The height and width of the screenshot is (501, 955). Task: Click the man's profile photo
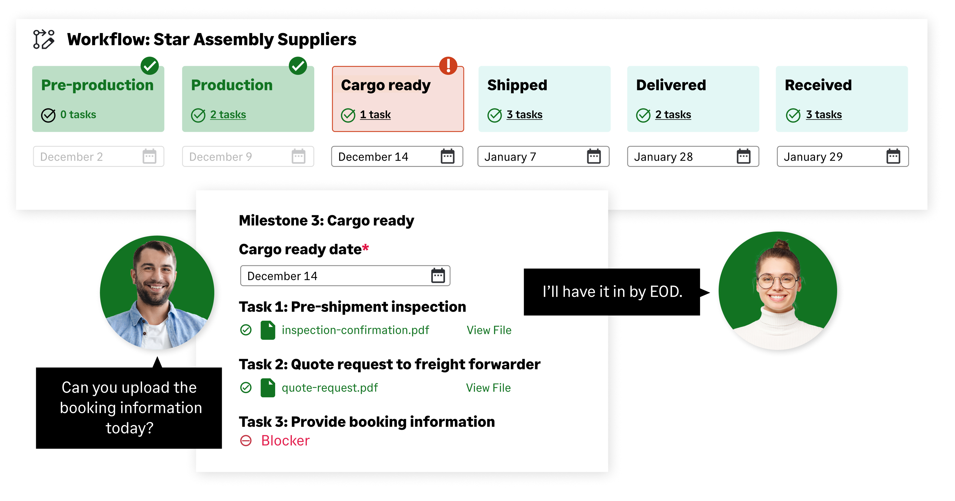click(157, 293)
